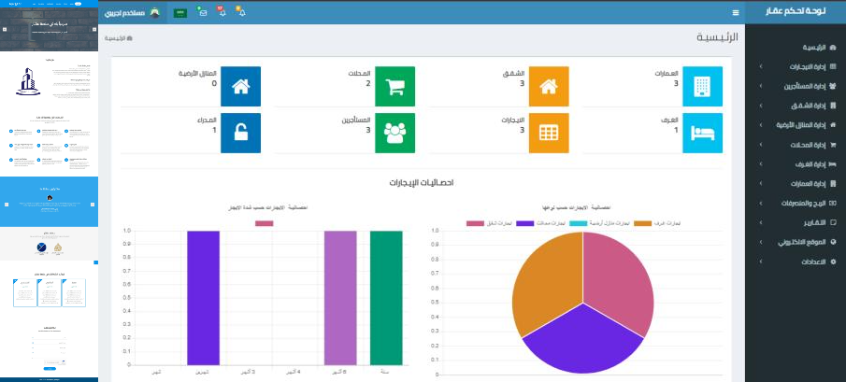This screenshot has height=382, width=846.
Task: Open the red-badge notification bell
Action: (x=222, y=11)
